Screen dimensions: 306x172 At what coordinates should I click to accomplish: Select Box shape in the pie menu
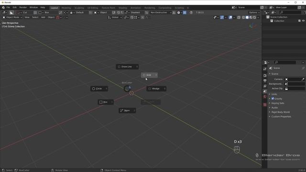(106, 102)
